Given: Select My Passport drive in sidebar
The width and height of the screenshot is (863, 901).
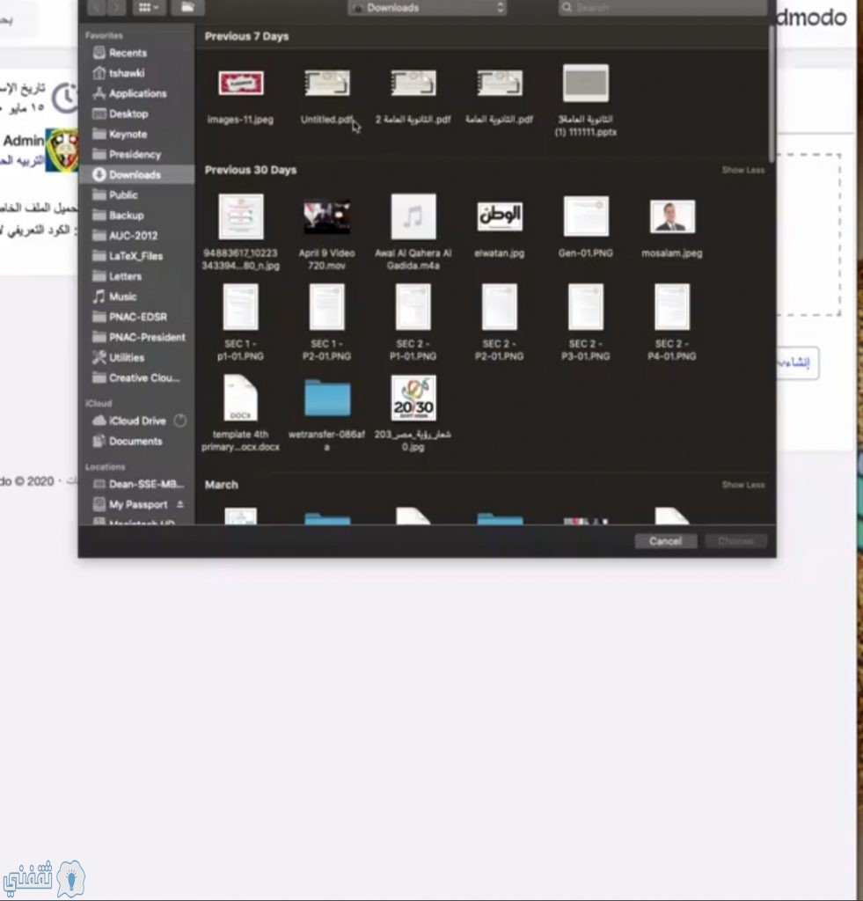Looking at the screenshot, I should point(138,504).
